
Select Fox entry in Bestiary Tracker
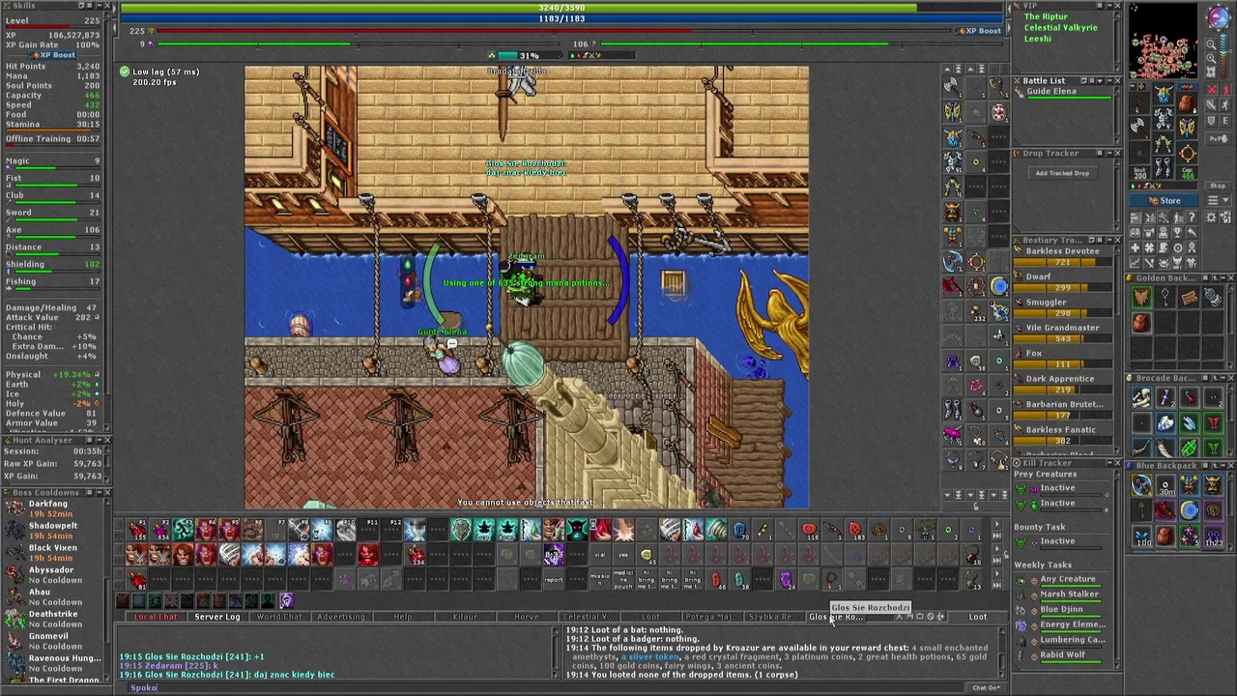point(1063,358)
